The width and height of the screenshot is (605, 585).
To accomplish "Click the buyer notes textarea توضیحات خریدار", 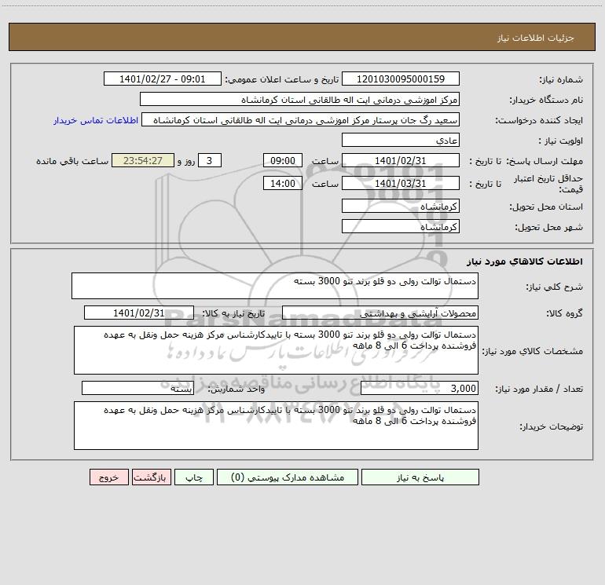I will [276, 426].
